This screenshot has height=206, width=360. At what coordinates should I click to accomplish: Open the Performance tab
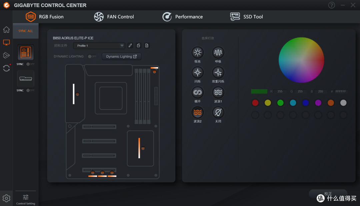click(x=183, y=17)
